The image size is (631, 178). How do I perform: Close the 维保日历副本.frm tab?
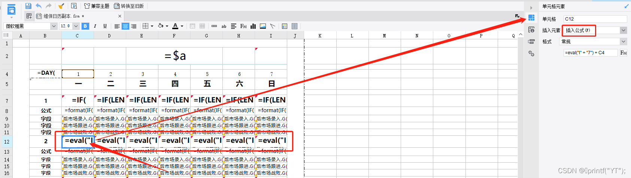pos(120,16)
